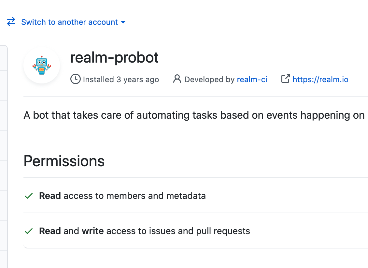This screenshot has width=368, height=268.
Task: Click the checkmark beside issues permission
Action: click(x=28, y=231)
